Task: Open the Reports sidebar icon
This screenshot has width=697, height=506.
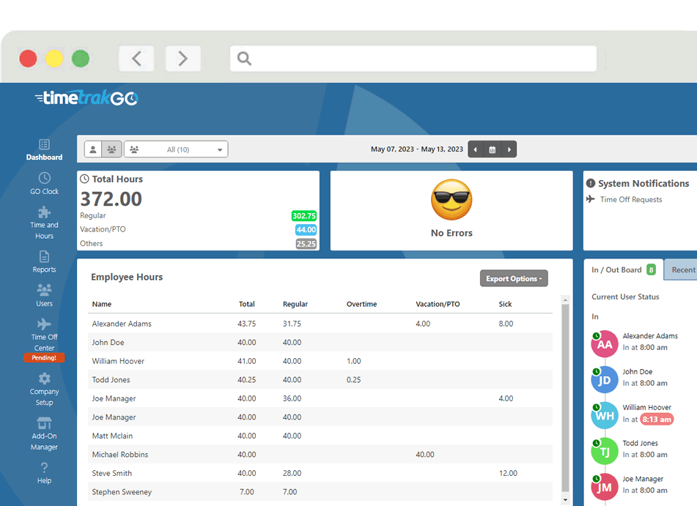Action: 44,256
